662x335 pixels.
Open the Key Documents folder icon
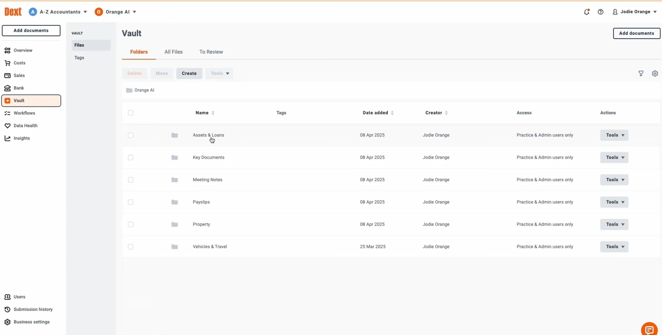174,157
